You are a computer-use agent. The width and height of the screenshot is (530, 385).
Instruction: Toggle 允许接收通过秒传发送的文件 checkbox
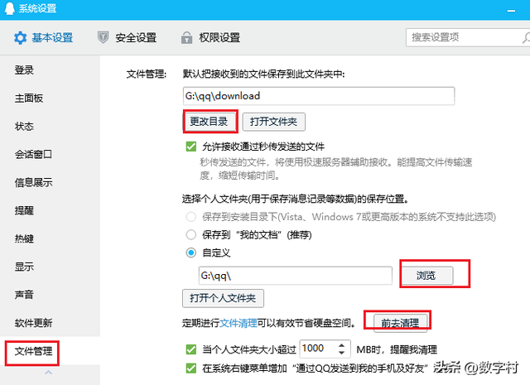(x=191, y=147)
